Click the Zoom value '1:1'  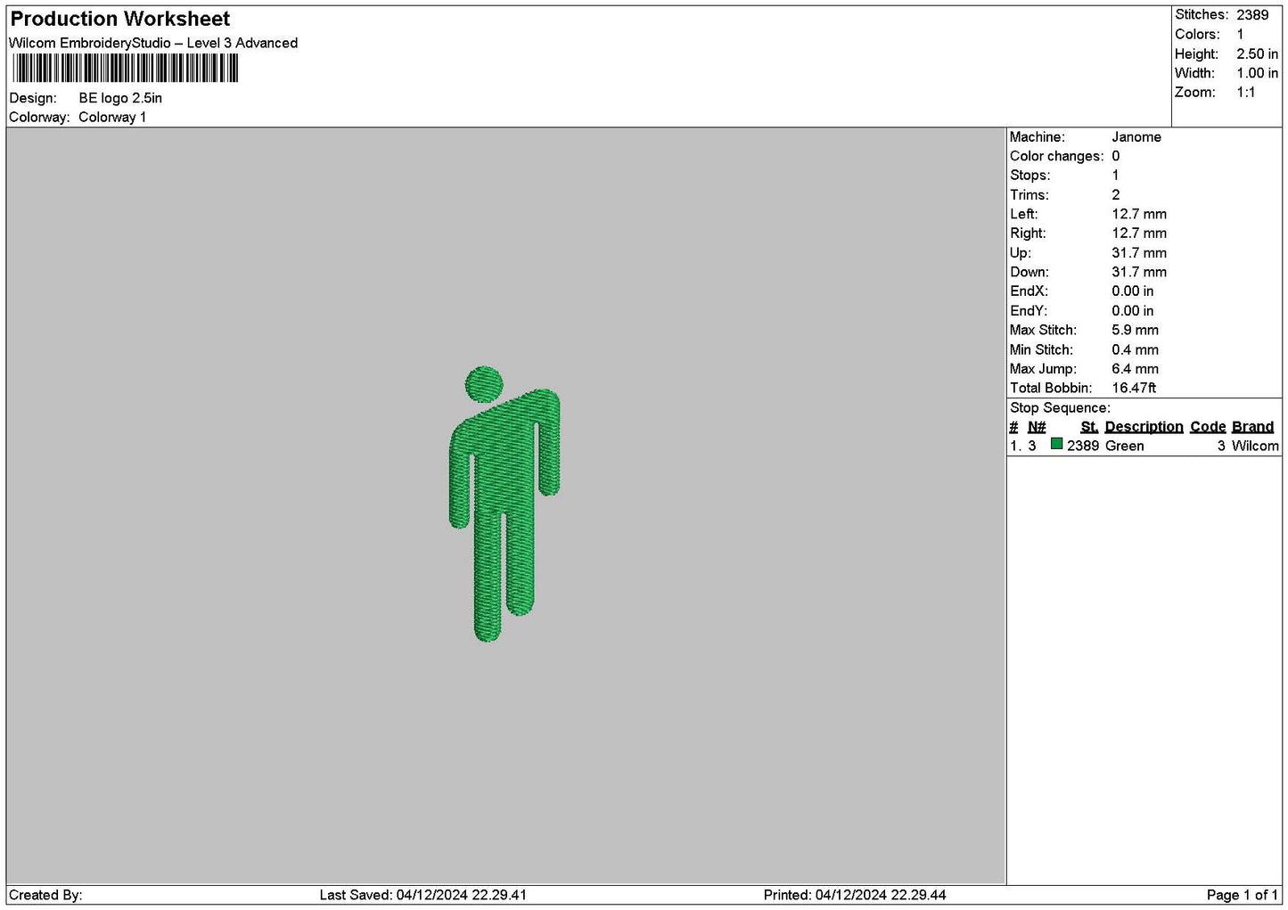[1245, 93]
